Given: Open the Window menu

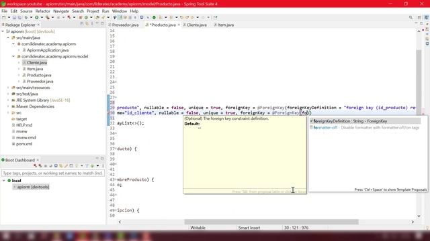Looking at the screenshot, I should [x=120, y=11].
